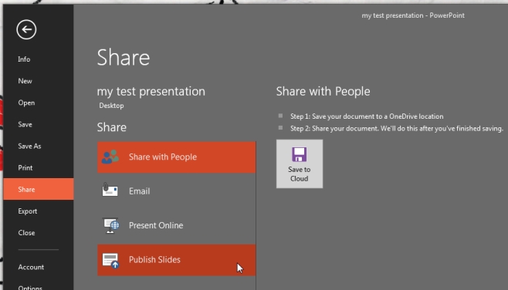Click the purple floppy disk icon
Viewport: 508px width, 290px height.
tap(299, 154)
